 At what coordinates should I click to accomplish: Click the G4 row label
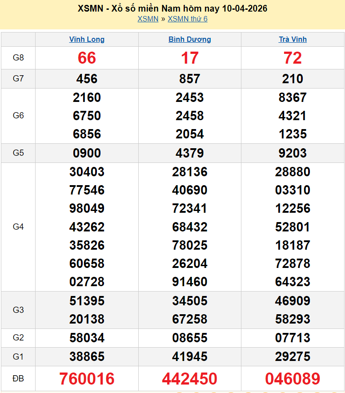click(18, 227)
